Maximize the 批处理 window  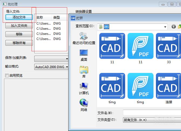[172, 4]
